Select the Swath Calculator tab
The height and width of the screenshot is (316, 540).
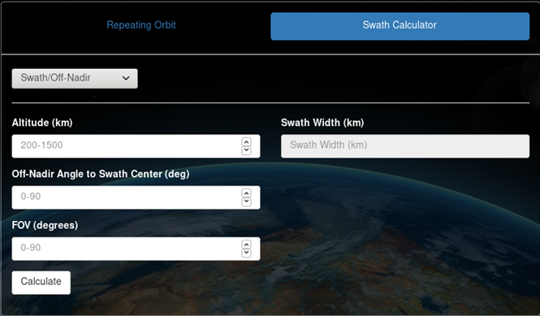click(x=400, y=26)
